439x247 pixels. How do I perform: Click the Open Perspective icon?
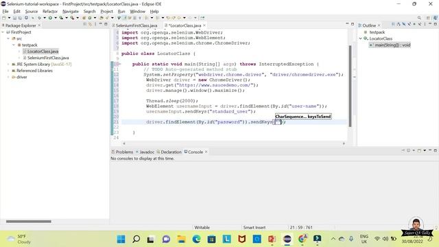tap(428, 18)
